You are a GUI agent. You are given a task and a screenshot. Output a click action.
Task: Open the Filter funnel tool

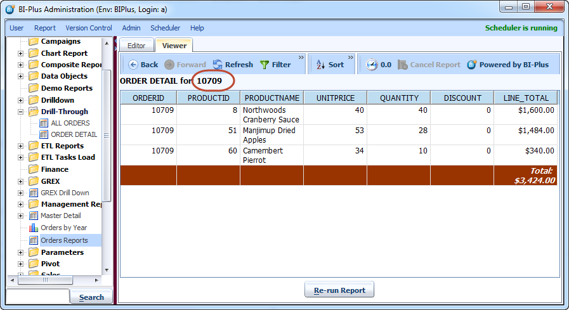click(265, 65)
